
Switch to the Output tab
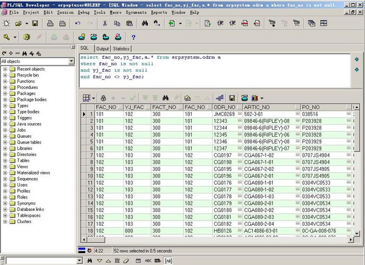pyautogui.click(x=102, y=49)
